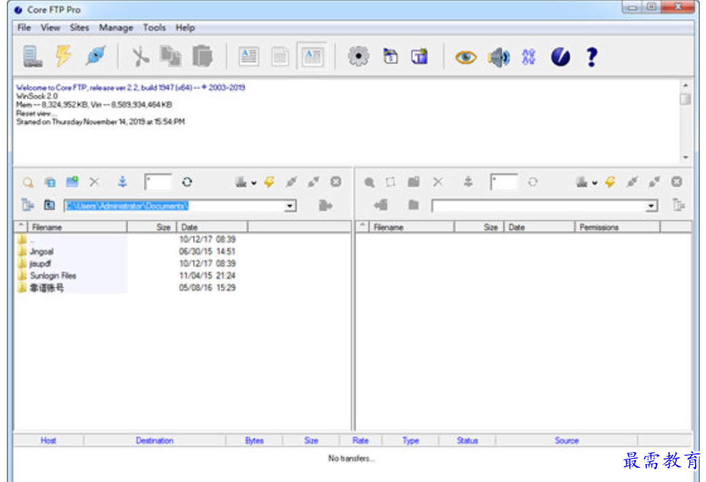The image size is (706, 482).
Task: Sort remote list by Permissions column
Action: point(617,227)
